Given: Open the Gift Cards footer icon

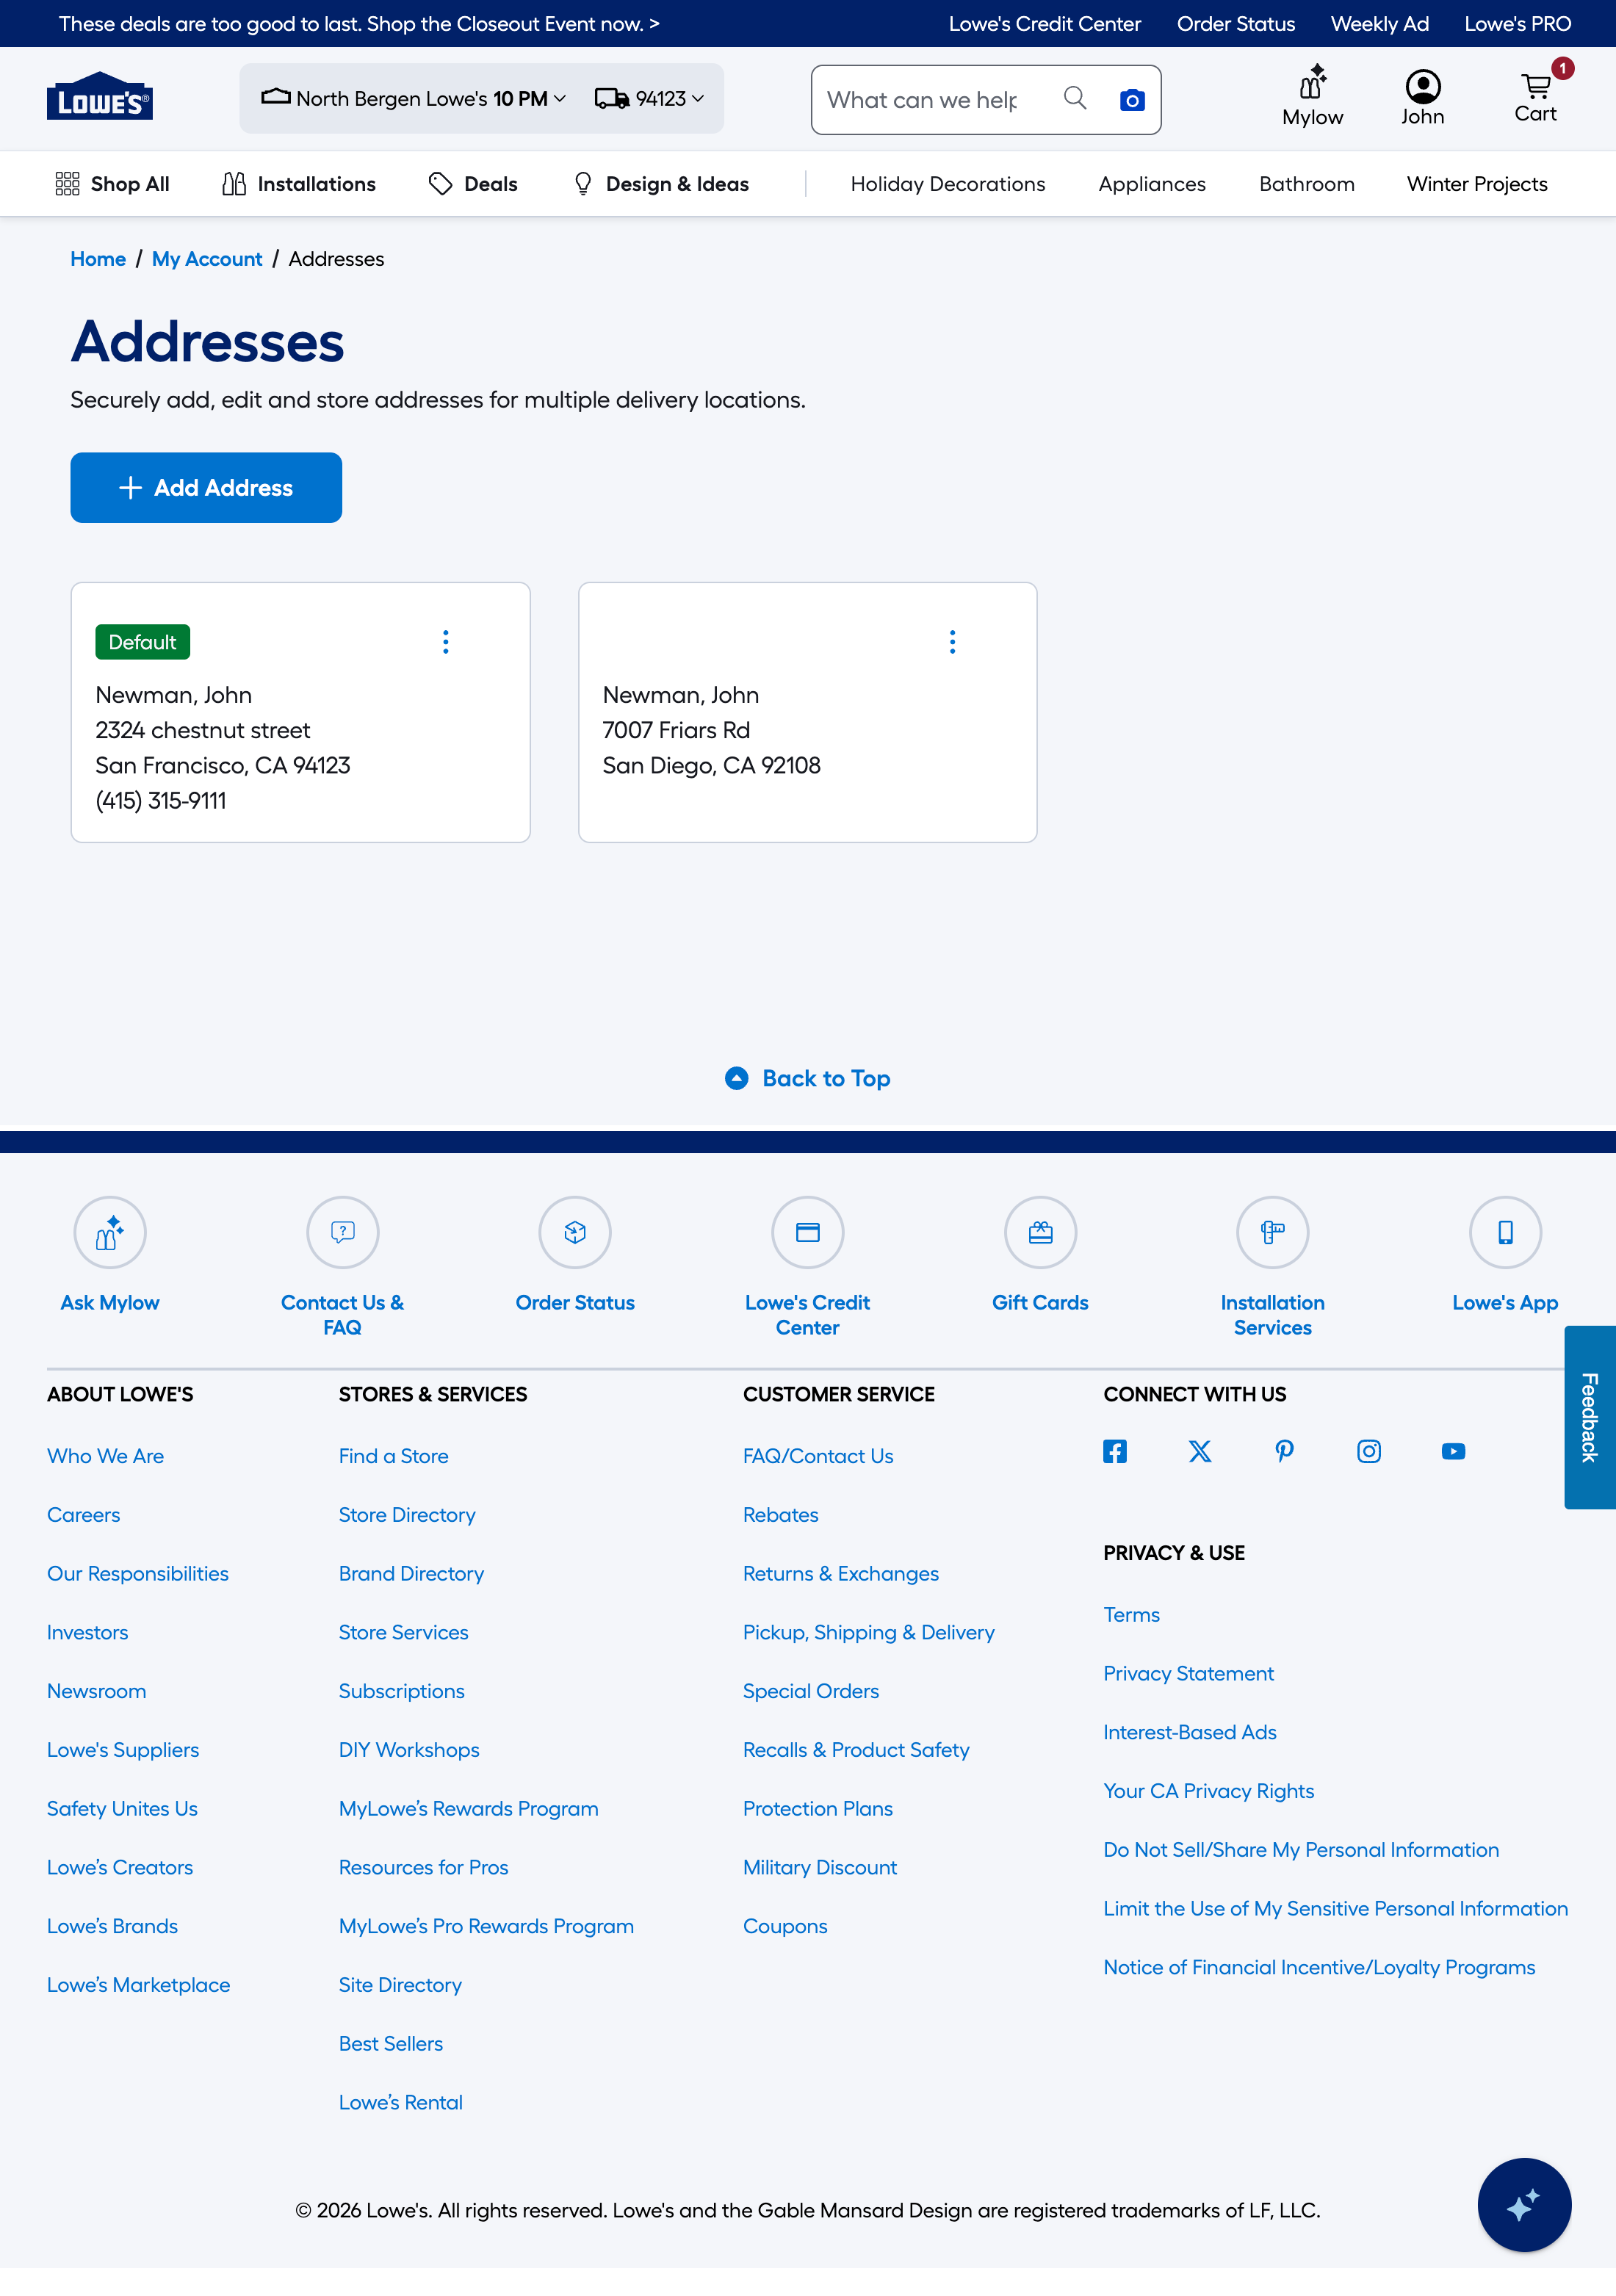Looking at the screenshot, I should tap(1040, 1233).
